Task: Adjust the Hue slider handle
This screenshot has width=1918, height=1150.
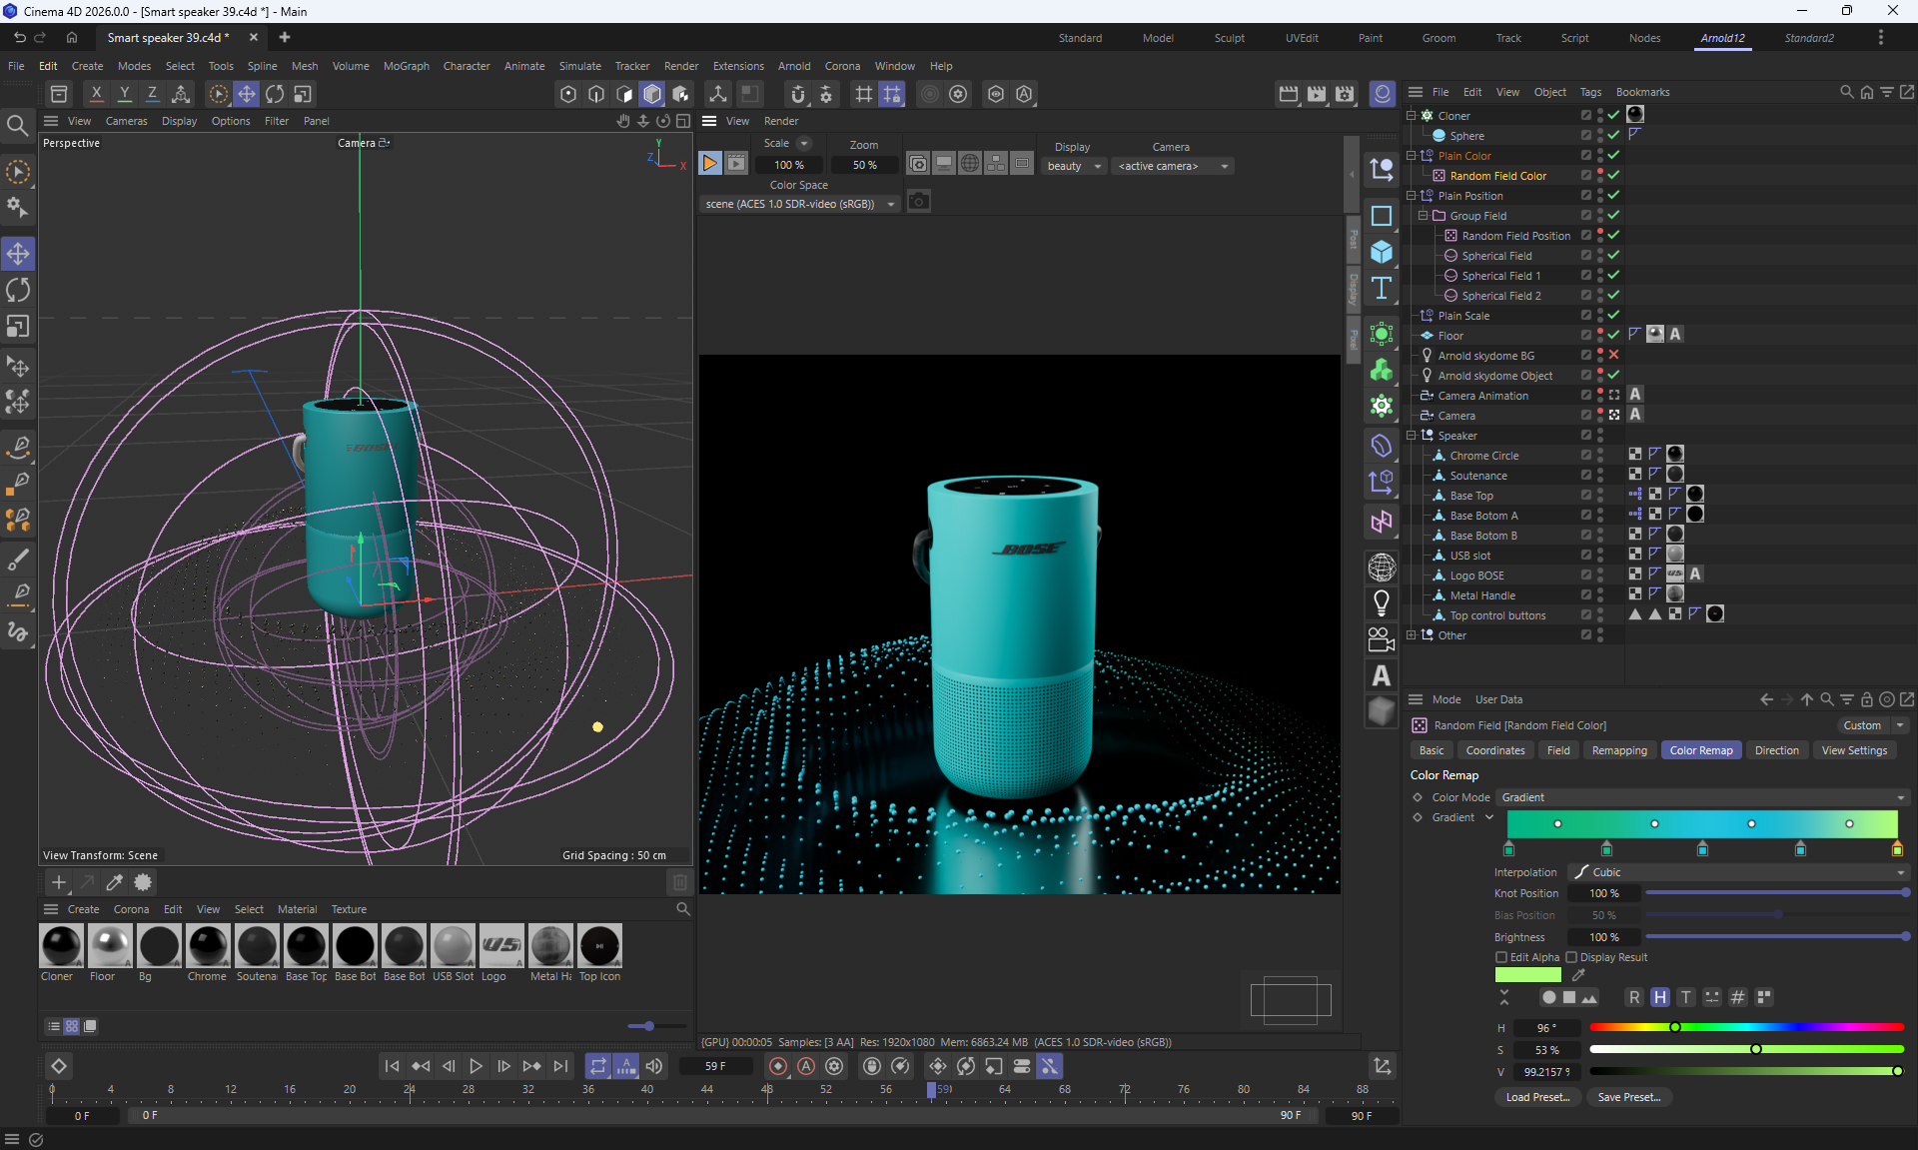Action: point(1675,1027)
